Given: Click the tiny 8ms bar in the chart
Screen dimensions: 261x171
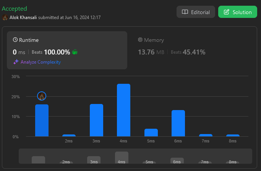Looking at the screenshot, I should click(233, 135).
